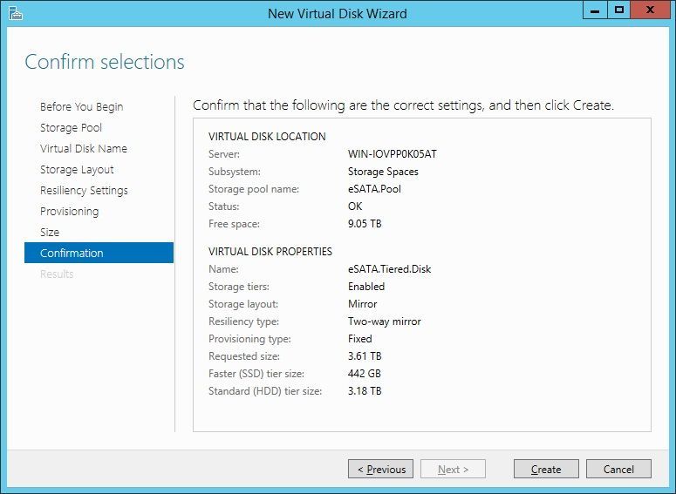Click the VIRTUAL DISK LOCATION heading

[267, 137]
